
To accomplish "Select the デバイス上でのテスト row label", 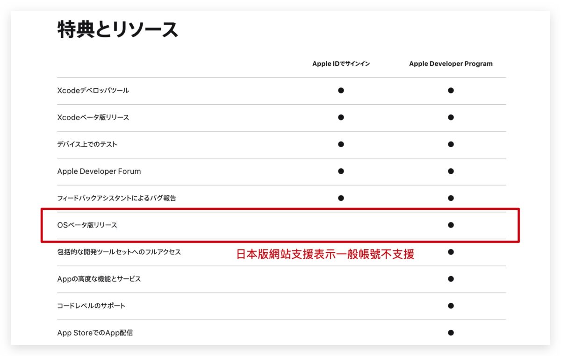I will [87, 144].
